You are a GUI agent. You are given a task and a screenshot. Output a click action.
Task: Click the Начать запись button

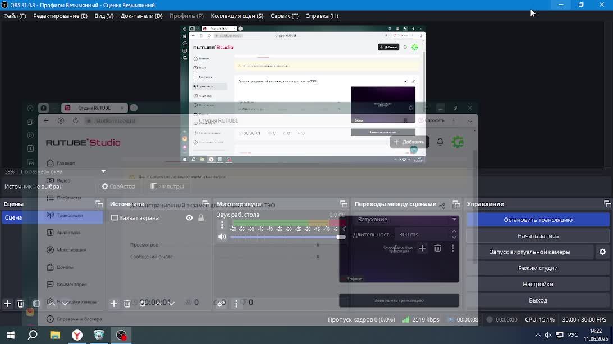[538, 235]
